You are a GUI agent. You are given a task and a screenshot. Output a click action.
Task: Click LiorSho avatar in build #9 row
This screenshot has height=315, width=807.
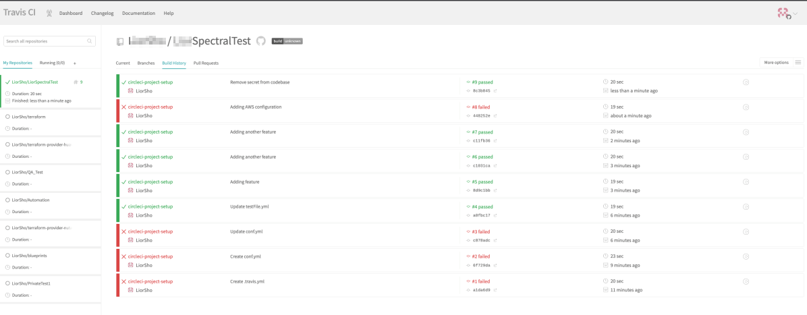pos(131,90)
